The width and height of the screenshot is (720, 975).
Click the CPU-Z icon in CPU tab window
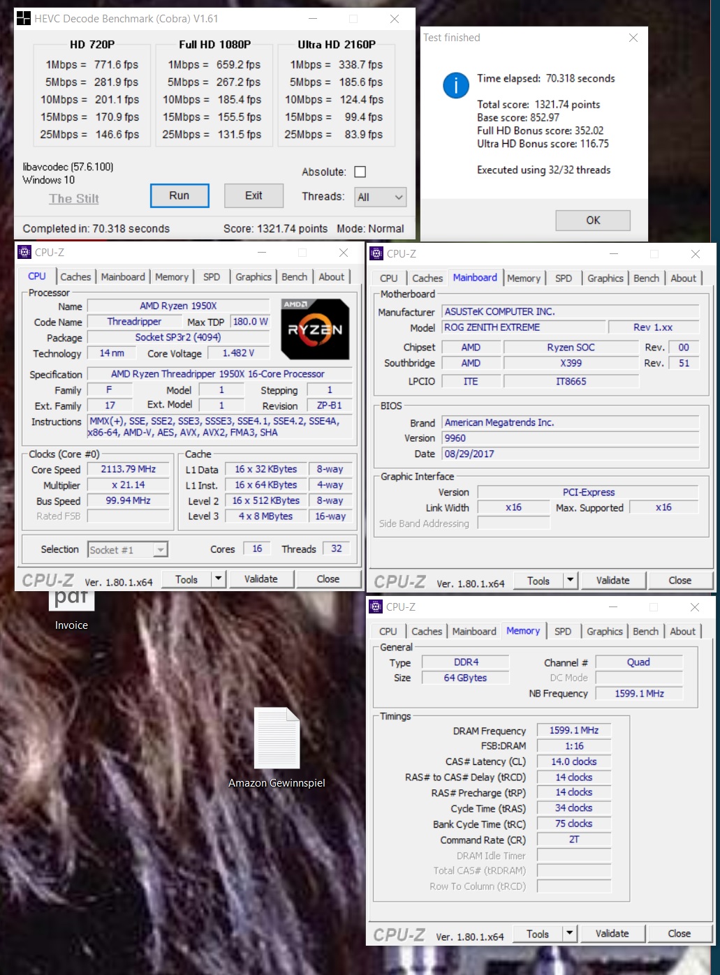pyautogui.click(x=24, y=253)
